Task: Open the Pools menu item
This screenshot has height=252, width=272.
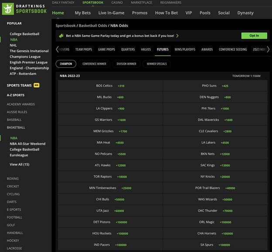Action: (x=205, y=13)
